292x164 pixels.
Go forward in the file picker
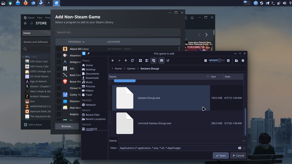pos(119,60)
